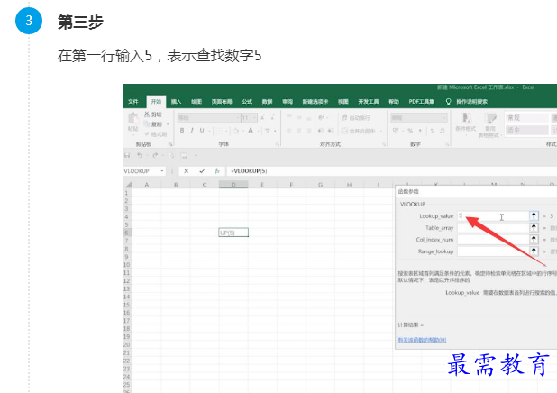
Task: Click the Insert Function fx icon
Action: pos(217,171)
